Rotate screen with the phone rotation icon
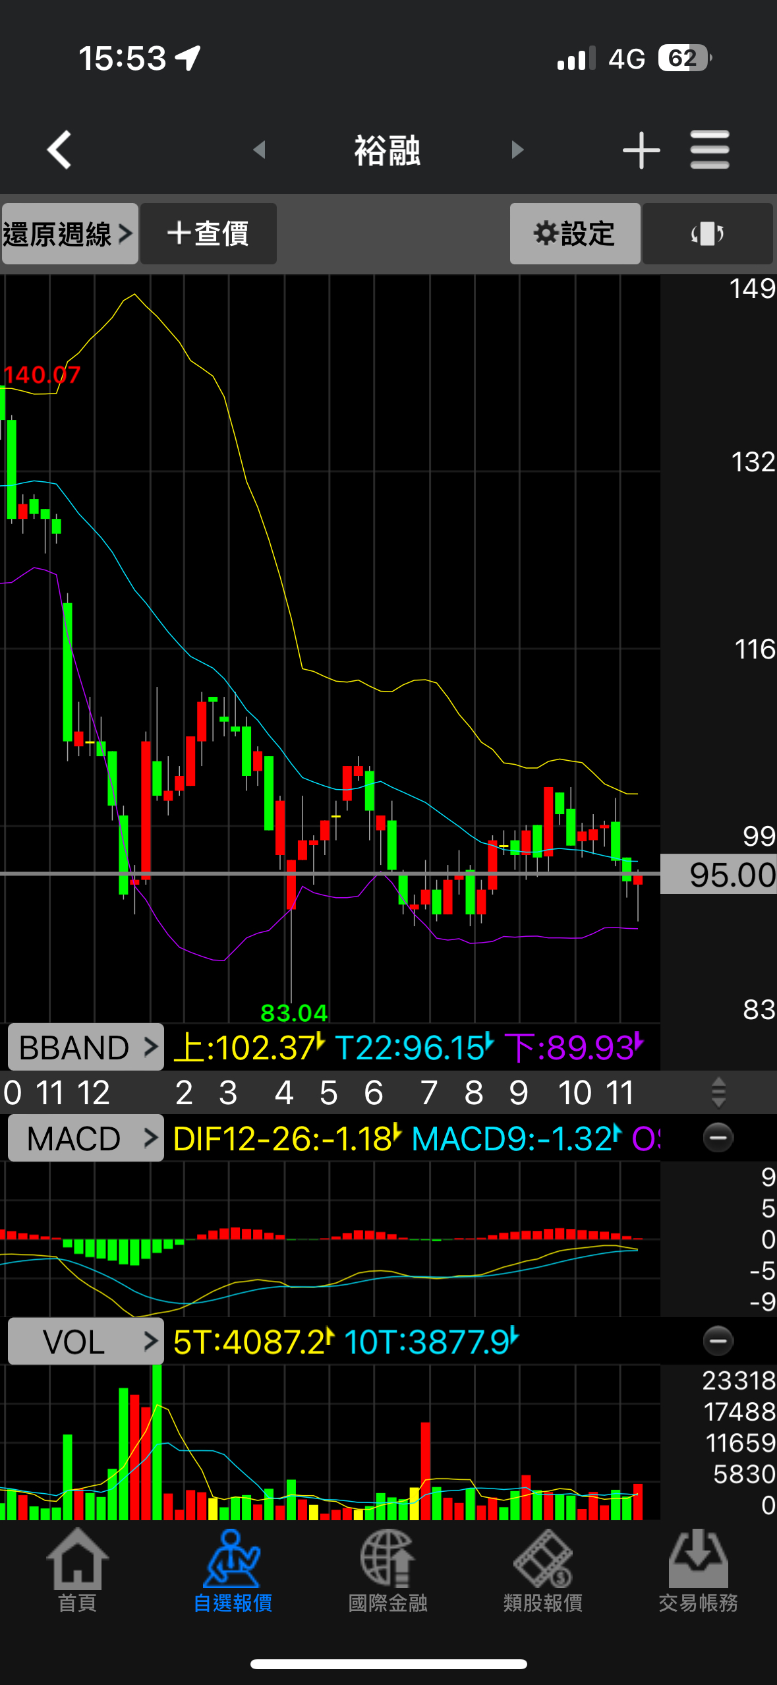Image resolution: width=777 pixels, height=1685 pixels. [x=707, y=233]
